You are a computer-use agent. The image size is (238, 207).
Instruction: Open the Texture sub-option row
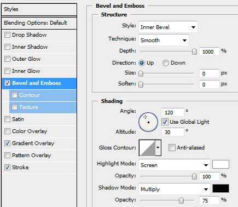[43, 107]
